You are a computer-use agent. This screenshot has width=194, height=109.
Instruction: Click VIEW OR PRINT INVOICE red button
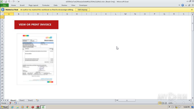pos(36,25)
